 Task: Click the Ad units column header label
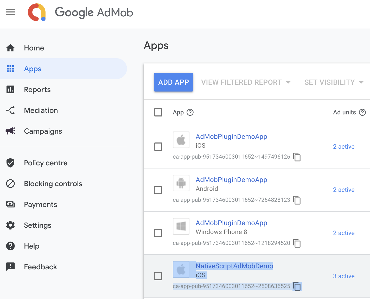[x=345, y=112]
